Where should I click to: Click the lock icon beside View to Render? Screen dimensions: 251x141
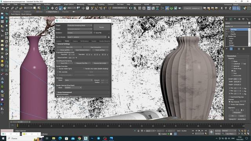pyautogui.click(x=109, y=37)
